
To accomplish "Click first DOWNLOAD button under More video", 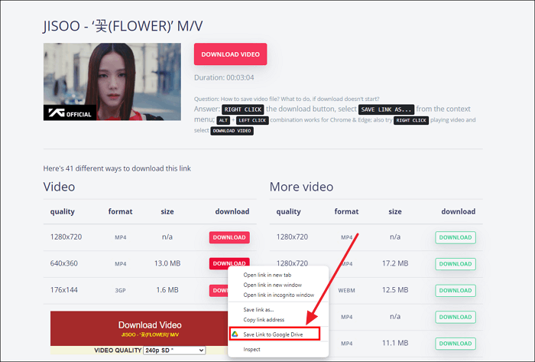I will tap(456, 237).
